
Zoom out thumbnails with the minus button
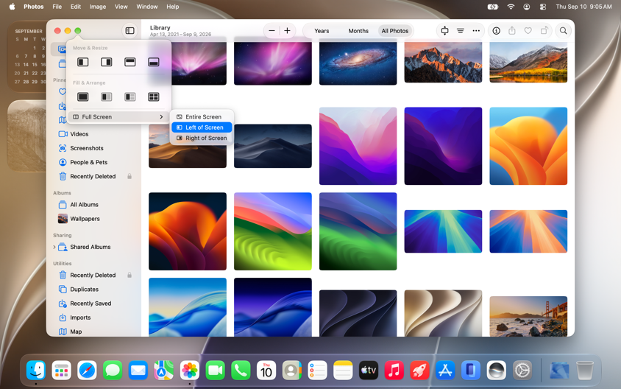272,30
